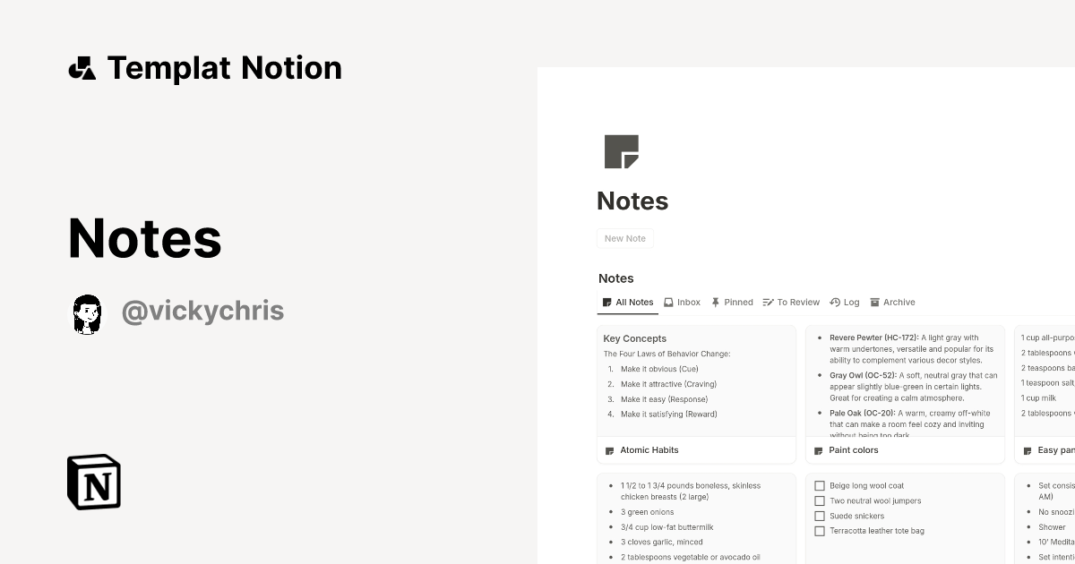Switch to the Archive tab
The height and width of the screenshot is (564, 1075).
click(x=893, y=302)
